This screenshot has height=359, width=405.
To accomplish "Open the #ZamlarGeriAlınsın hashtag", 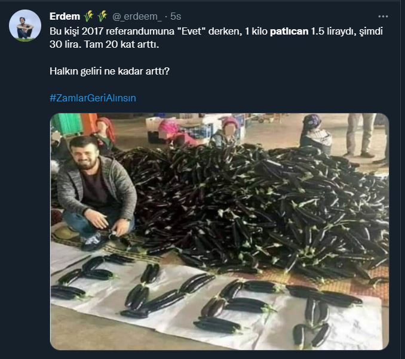I will click(x=93, y=97).
